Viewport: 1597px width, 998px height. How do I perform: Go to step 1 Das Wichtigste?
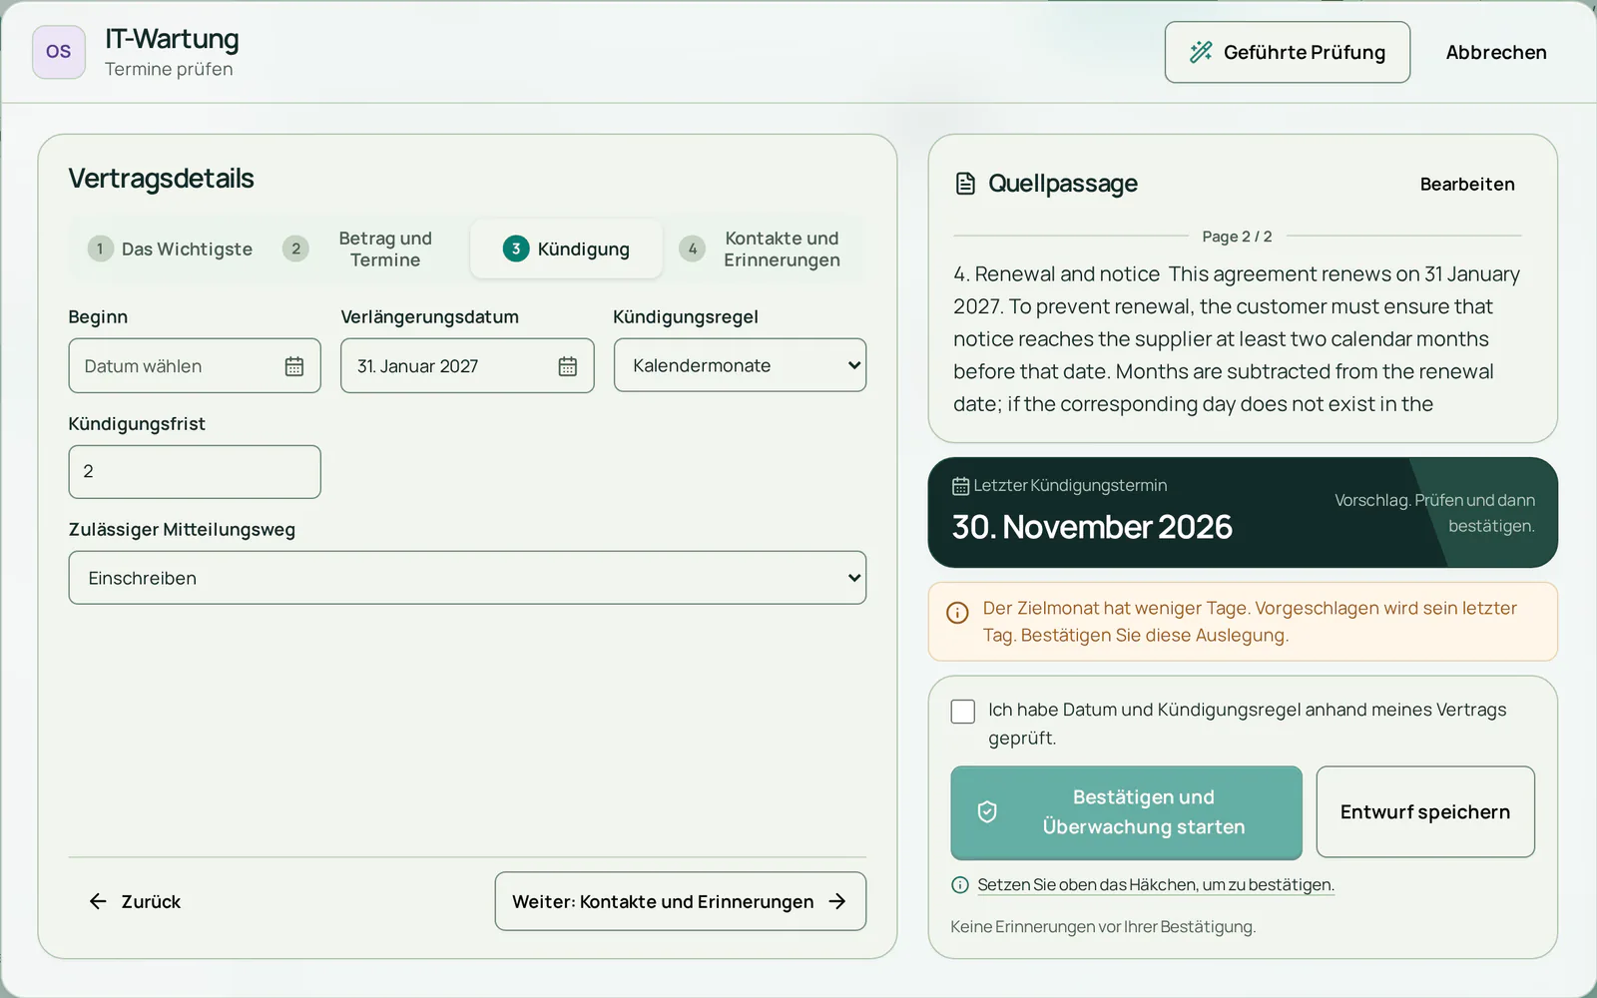171,249
